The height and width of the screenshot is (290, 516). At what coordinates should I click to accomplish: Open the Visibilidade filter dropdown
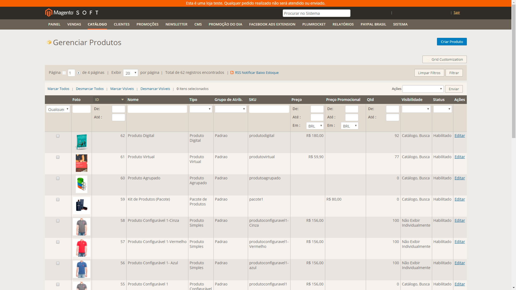click(416, 109)
